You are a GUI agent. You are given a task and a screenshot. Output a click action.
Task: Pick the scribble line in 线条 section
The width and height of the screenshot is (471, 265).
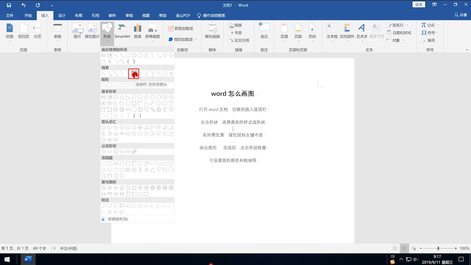pos(171,74)
